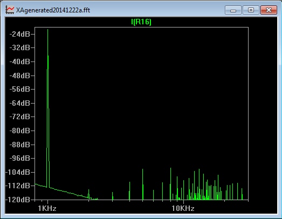
Task: Click the -104dB axis label
Action: [x=18, y=172]
